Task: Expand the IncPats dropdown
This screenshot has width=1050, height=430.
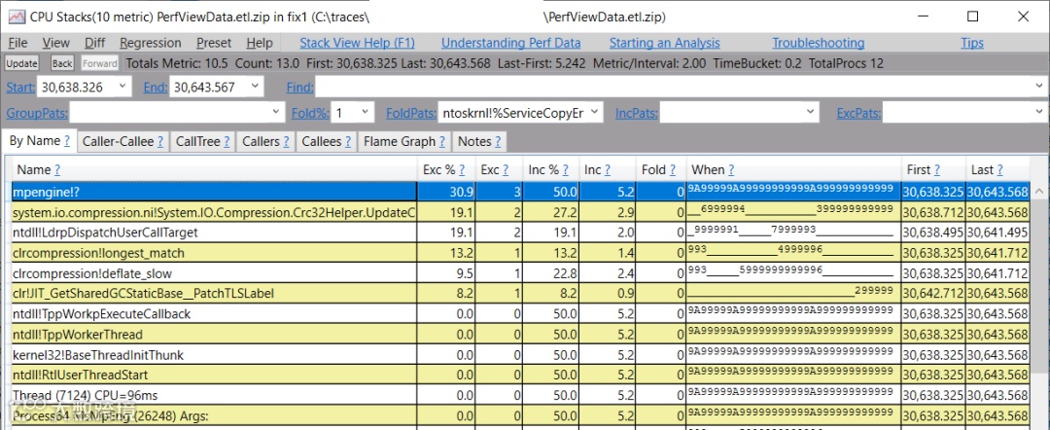Action: pyautogui.click(x=812, y=113)
